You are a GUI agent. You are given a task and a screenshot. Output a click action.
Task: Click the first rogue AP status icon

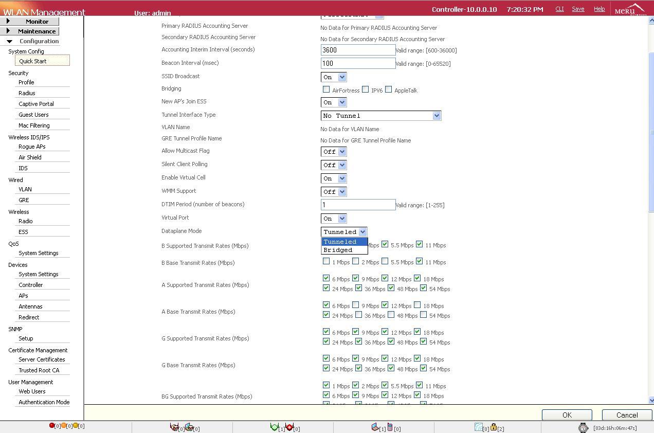(174, 427)
